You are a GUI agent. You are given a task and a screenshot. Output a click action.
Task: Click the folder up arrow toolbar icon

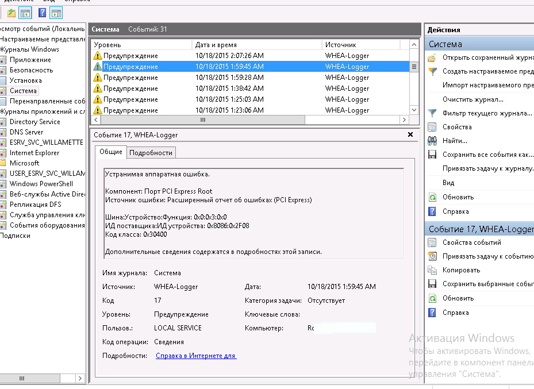11,13
